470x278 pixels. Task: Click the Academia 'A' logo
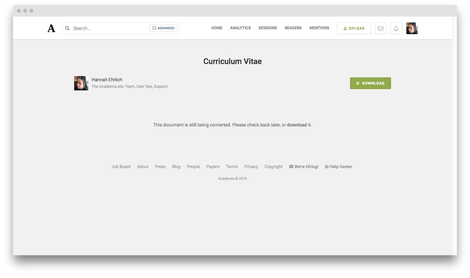51,28
